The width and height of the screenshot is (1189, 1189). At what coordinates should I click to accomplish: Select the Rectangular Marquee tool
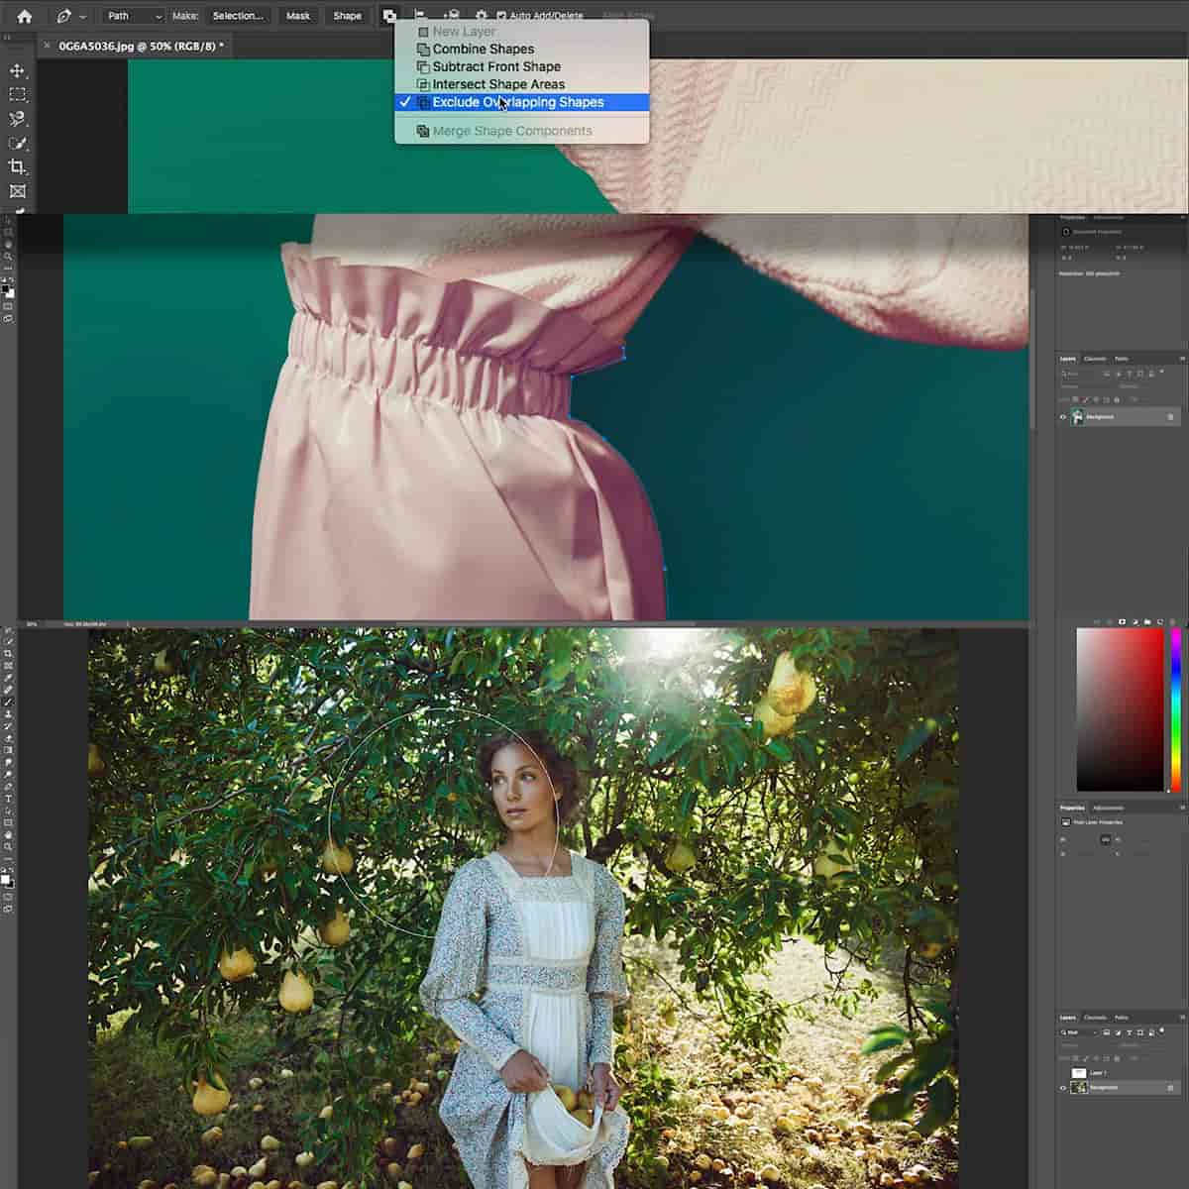[16, 94]
